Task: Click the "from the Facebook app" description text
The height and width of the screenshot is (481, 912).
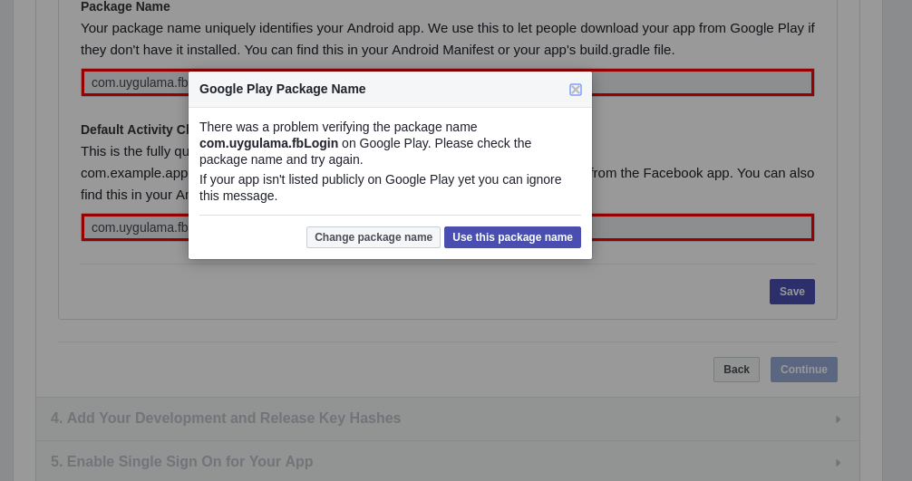Action: click(x=703, y=172)
